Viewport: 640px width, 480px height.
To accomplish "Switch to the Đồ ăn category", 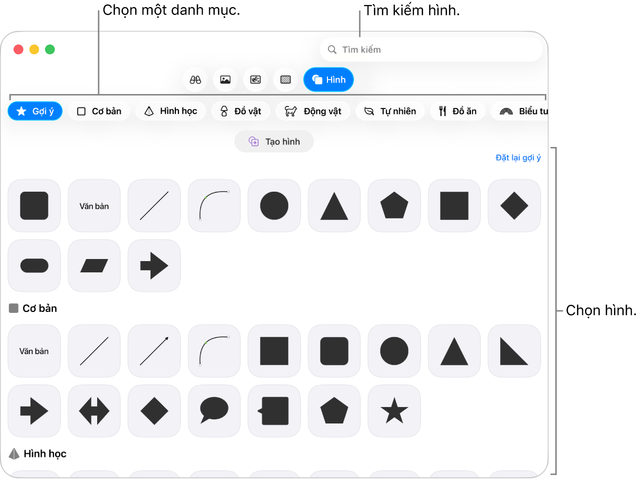I will 458,111.
